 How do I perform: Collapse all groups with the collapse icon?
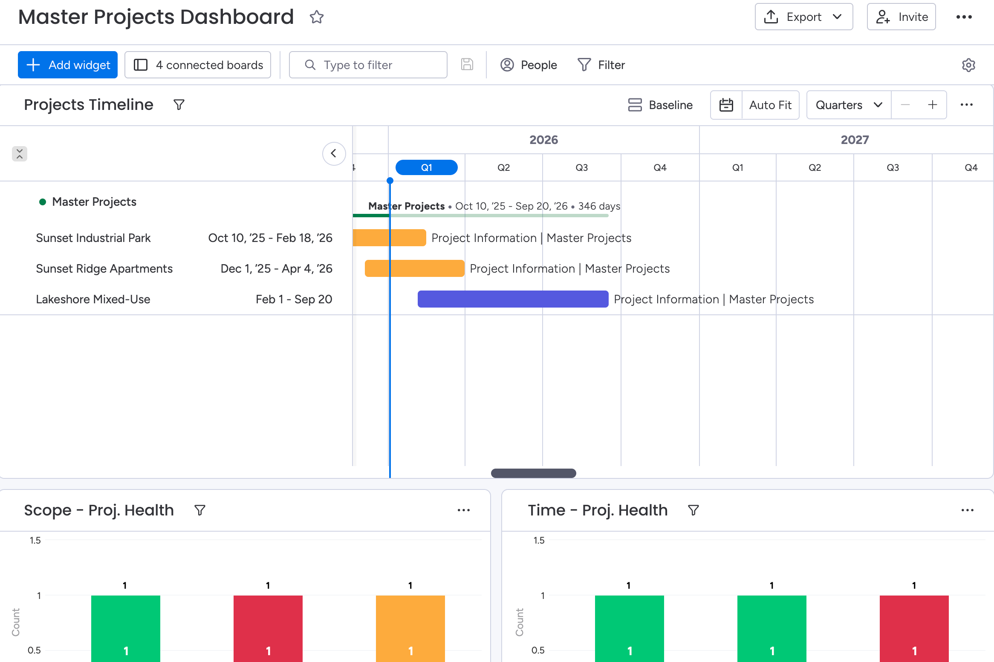20,154
